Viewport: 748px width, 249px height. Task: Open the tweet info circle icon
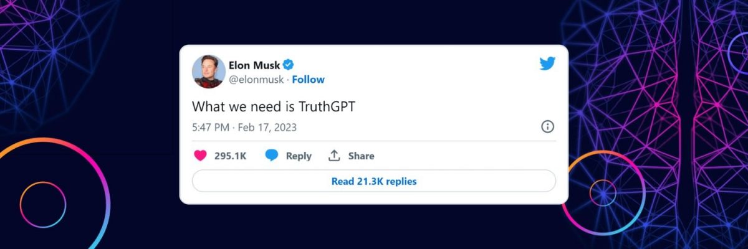pyautogui.click(x=547, y=127)
